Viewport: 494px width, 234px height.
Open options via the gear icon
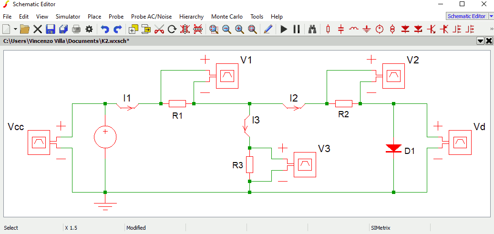[90, 29]
